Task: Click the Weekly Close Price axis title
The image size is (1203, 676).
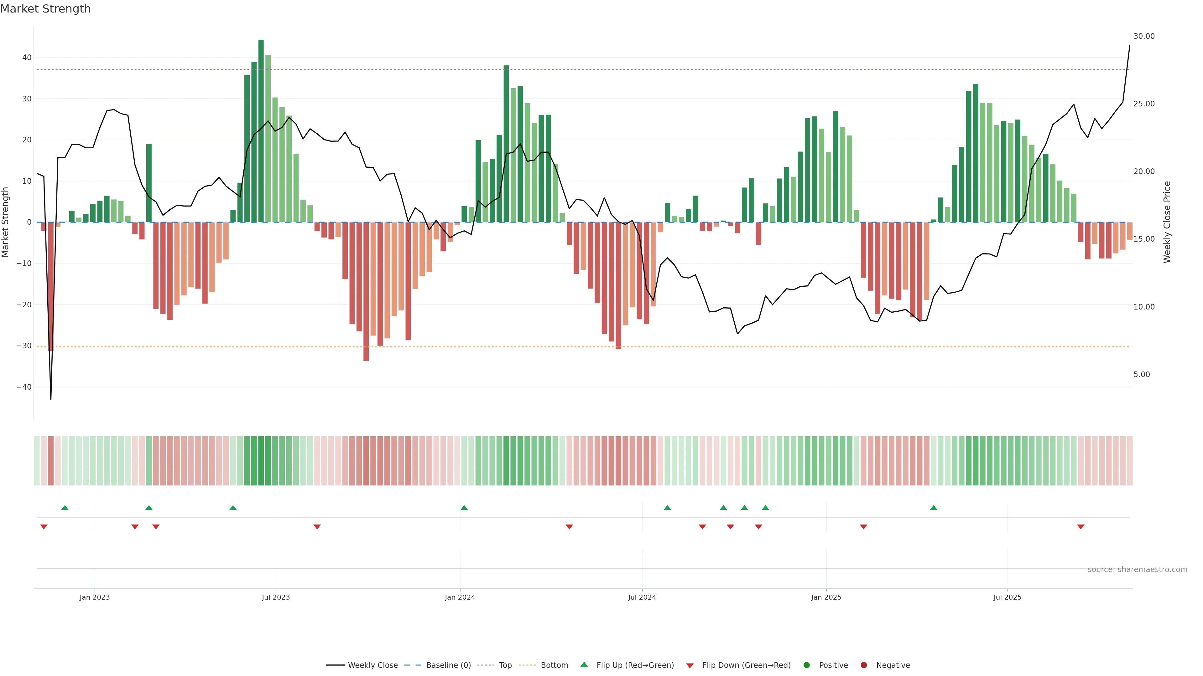Action: click(1167, 222)
